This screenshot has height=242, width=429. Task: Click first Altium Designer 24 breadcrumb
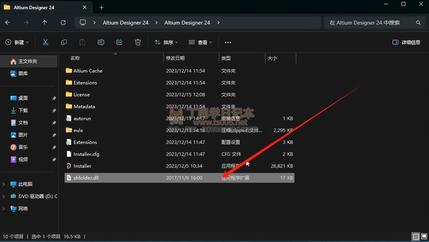tap(126, 23)
